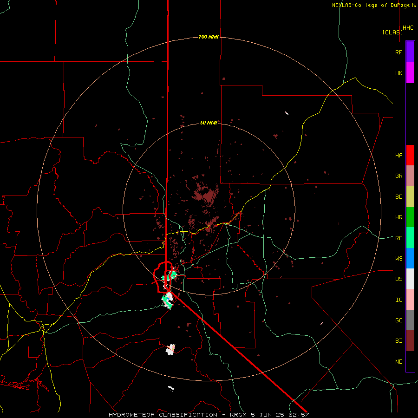Click the brown BI legend swatch
This screenshot has width=418, height=418.
pos(410,341)
